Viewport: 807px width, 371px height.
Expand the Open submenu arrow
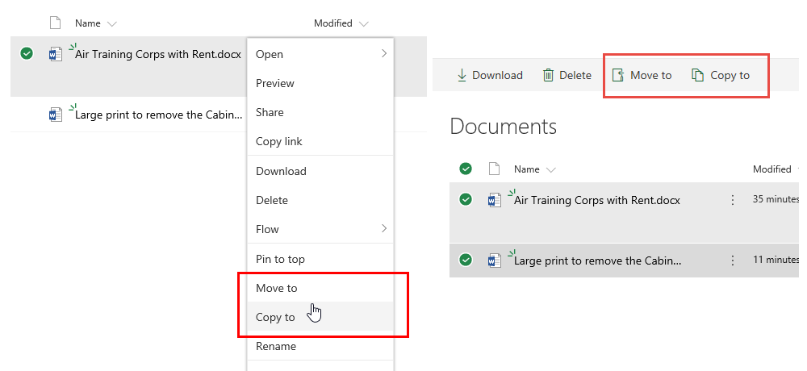tap(383, 53)
